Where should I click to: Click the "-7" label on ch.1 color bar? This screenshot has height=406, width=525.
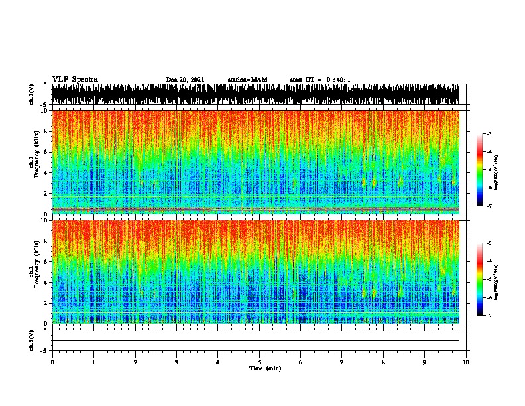click(489, 206)
